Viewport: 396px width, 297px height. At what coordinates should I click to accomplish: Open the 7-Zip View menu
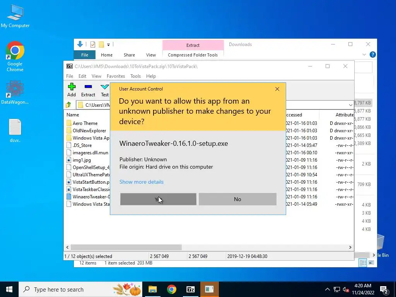click(96, 76)
